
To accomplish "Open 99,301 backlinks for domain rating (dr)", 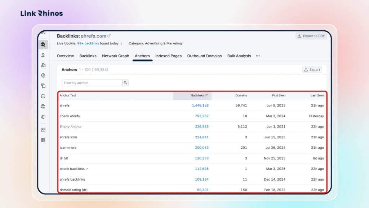I will (x=203, y=190).
